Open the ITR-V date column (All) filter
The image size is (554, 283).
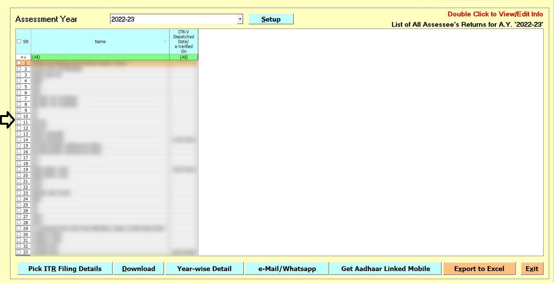pos(184,57)
